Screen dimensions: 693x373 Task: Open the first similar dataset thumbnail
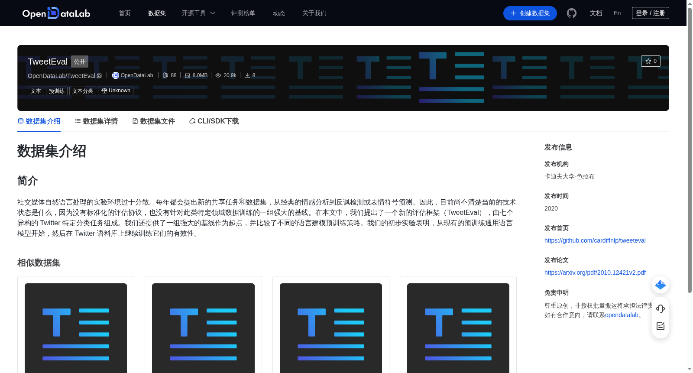coord(76,328)
